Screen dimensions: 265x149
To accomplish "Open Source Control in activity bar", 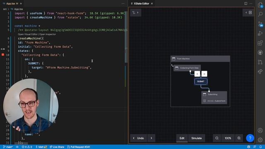I will [260, 24].
